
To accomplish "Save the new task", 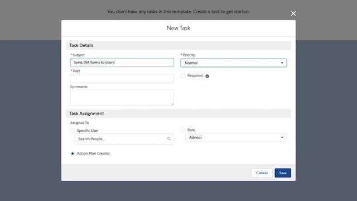I will [x=283, y=173].
